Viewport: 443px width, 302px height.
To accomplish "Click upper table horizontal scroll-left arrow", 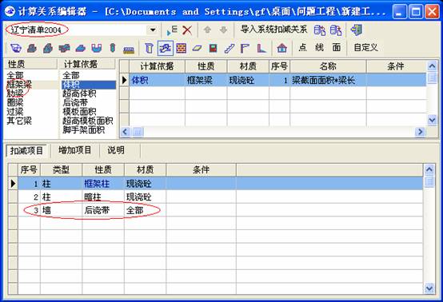I will (126, 132).
